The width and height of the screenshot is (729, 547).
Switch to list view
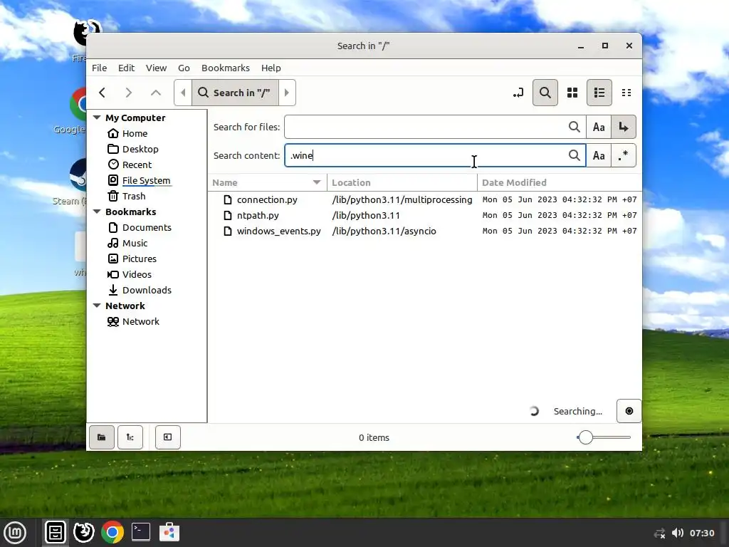pos(599,93)
